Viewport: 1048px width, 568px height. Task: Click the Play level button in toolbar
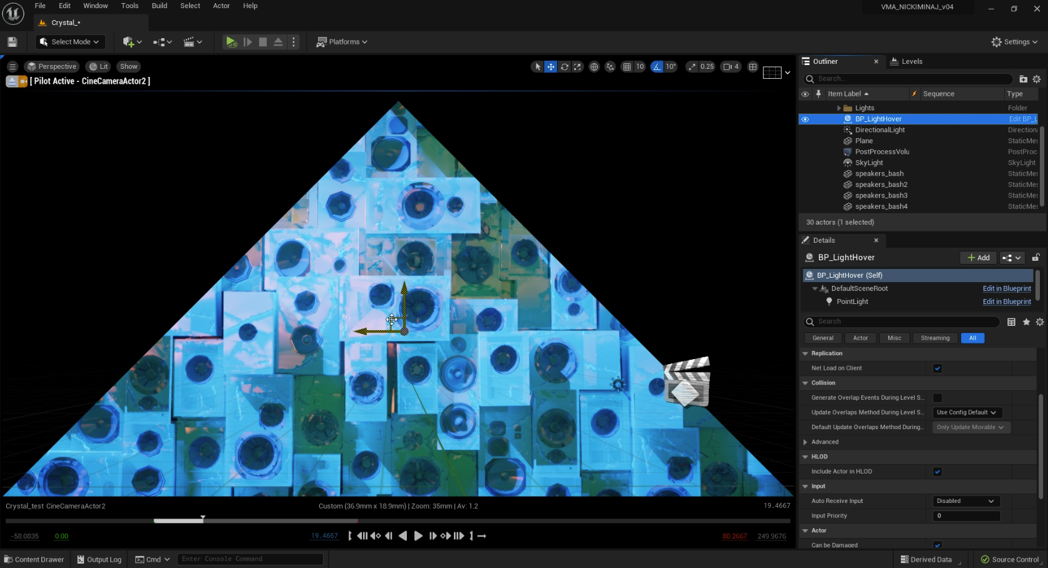coord(231,42)
